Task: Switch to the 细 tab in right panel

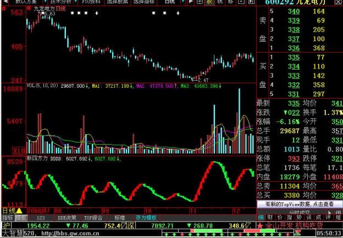Action: [261, 218]
